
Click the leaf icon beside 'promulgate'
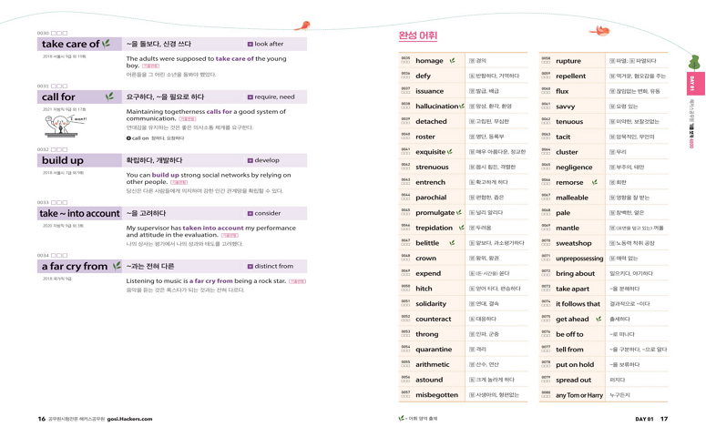click(x=459, y=212)
